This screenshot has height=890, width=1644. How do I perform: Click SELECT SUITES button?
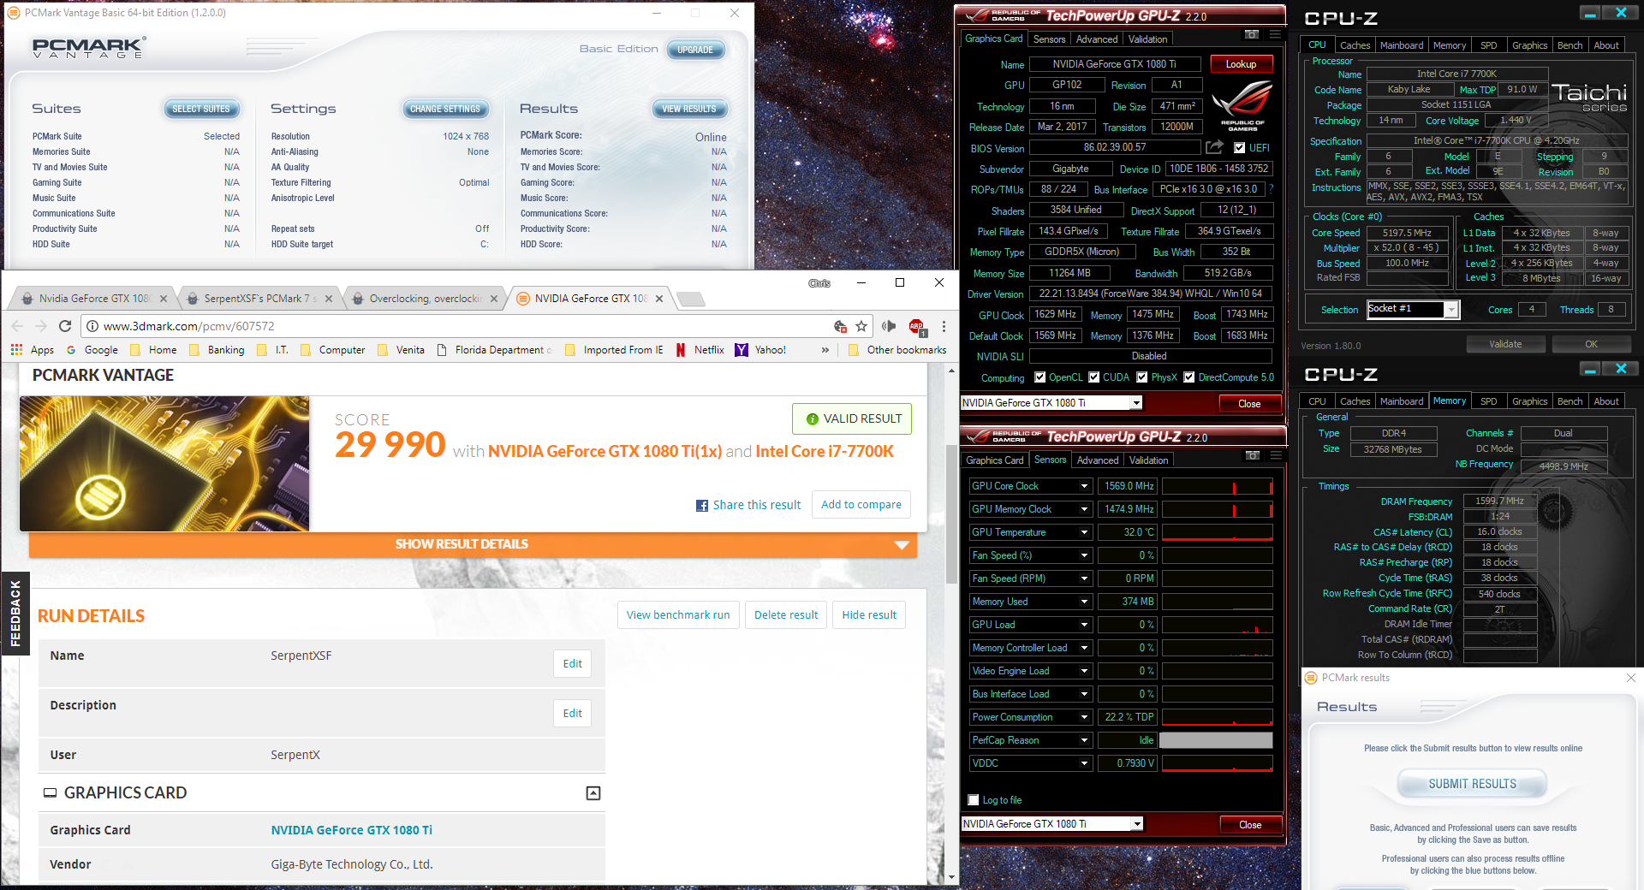(201, 109)
